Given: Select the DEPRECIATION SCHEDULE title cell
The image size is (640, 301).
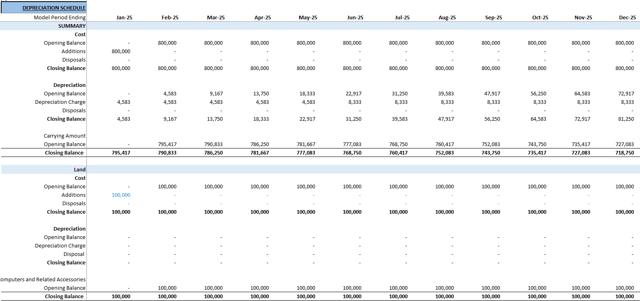Looking at the screenshot, I should coord(43,8).
